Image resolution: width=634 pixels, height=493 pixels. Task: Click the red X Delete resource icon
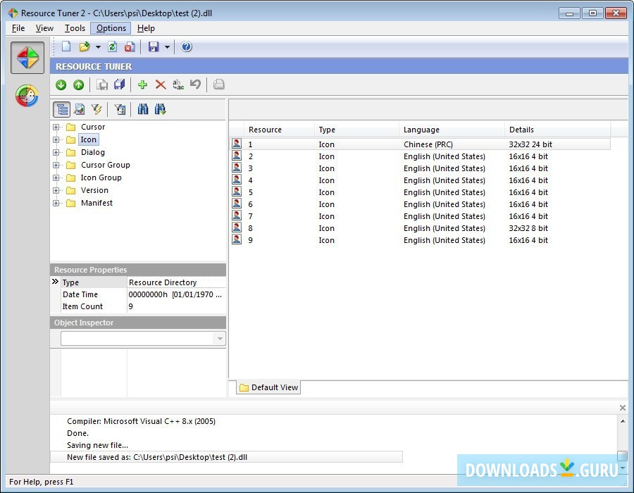[x=161, y=85]
